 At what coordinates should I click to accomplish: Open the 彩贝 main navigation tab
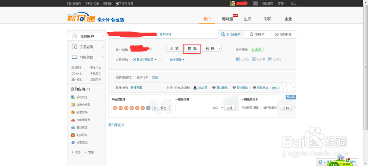[268, 19]
